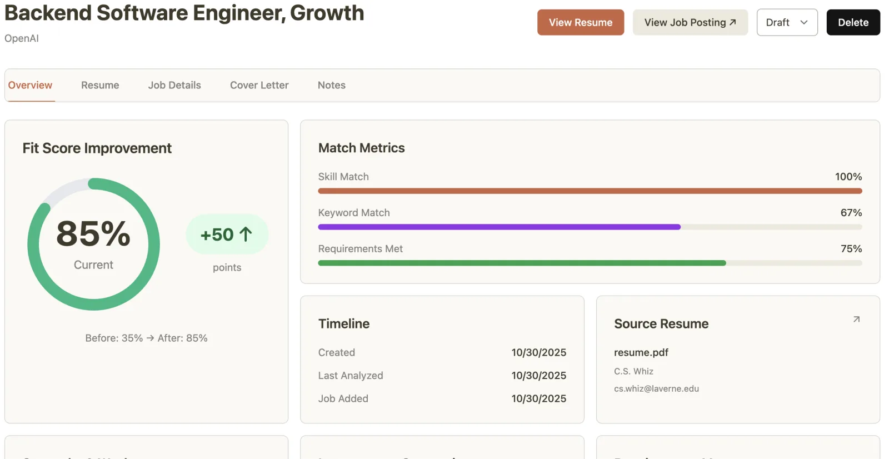Viewport: 889px width, 459px height.
Task: Switch to the Resume tab
Action: click(100, 85)
